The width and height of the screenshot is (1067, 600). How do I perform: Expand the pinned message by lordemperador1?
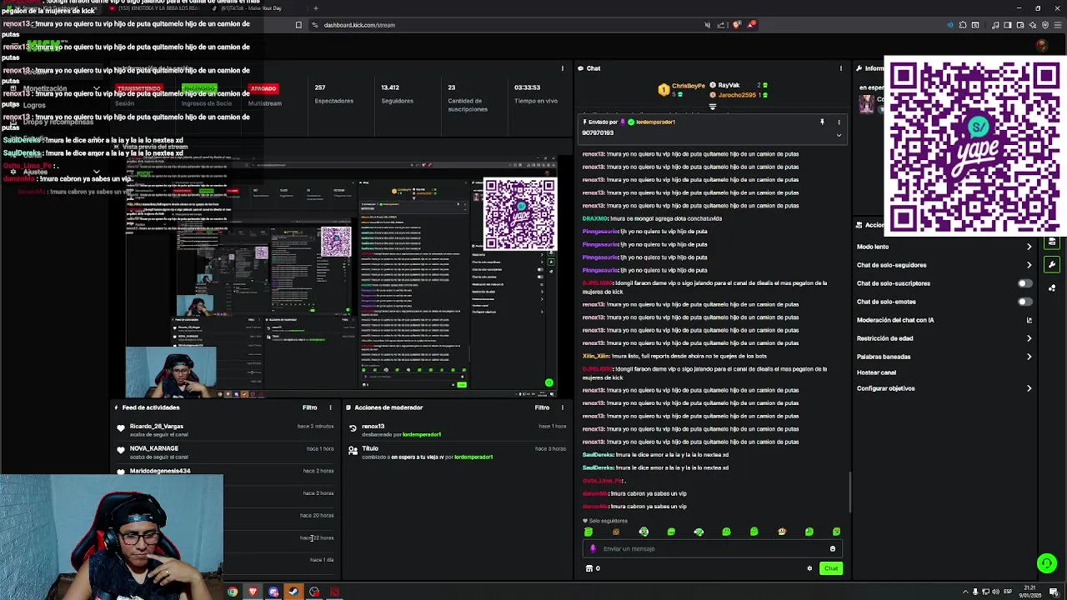point(839,134)
